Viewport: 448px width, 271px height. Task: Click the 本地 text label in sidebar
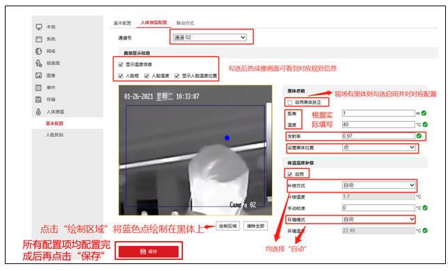51,27
